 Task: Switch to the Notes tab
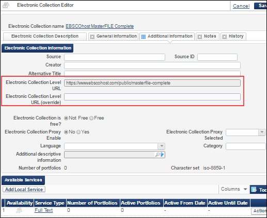[x=208, y=36]
